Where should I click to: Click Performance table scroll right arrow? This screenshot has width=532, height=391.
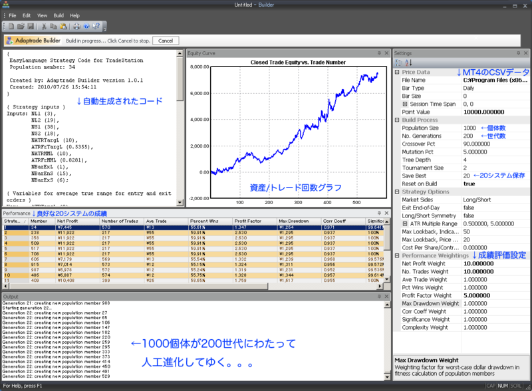380,287
